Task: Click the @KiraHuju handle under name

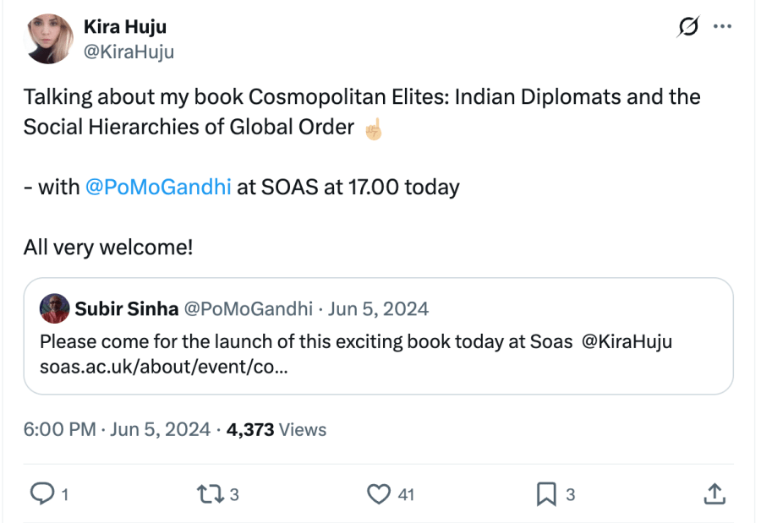Action: point(129,52)
